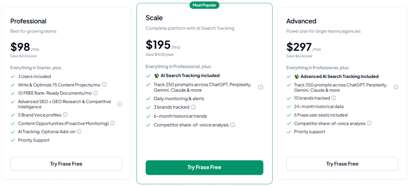Click the Advanced plan heading
409x186 pixels.
[x=301, y=21]
